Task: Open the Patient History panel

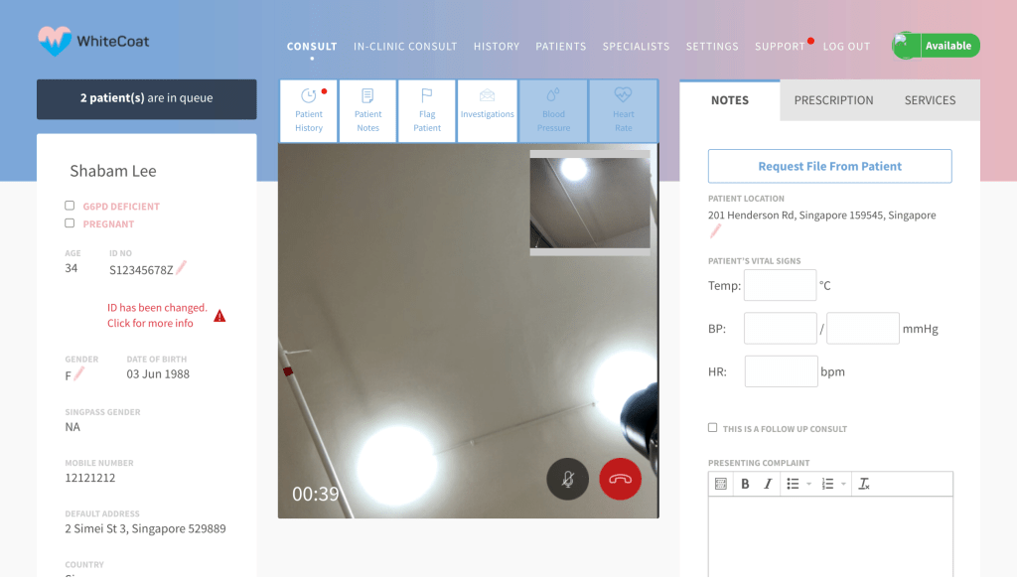Action: tap(309, 109)
